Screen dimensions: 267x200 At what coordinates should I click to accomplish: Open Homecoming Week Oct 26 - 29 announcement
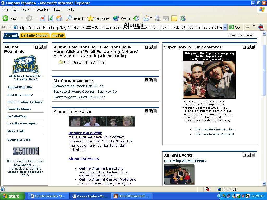click(79, 86)
